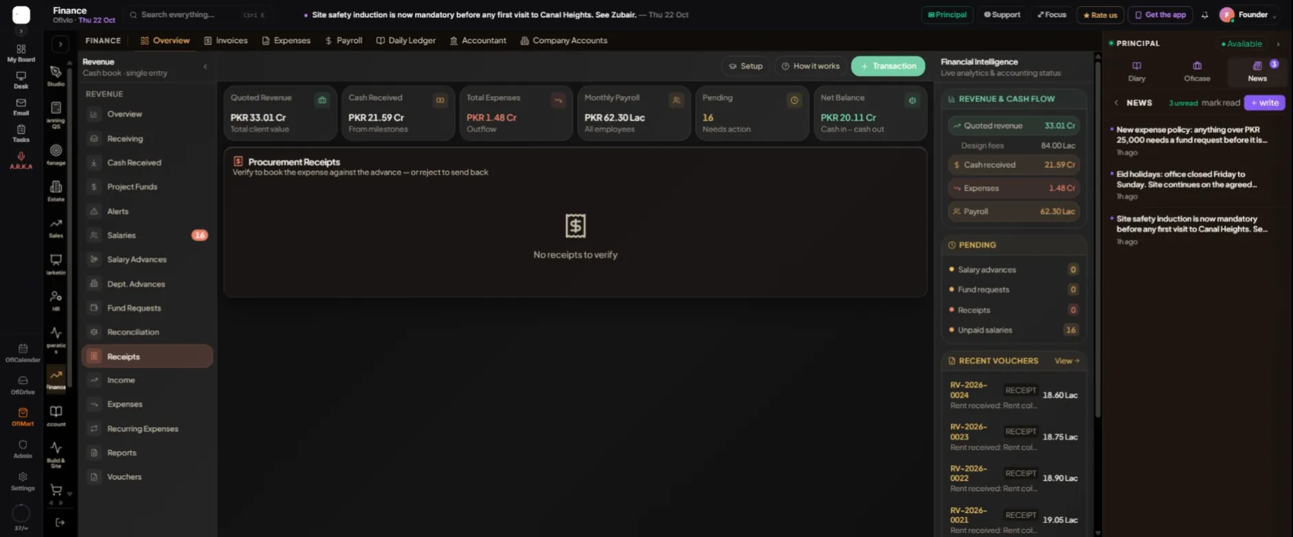1293x537 pixels.
Task: Open Email from the left rail
Action: [x=21, y=106]
